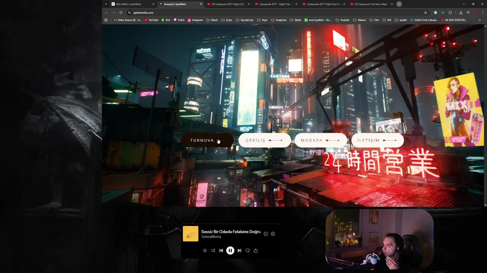Expand the SES bookmark folder
Screen dimensions: 487x273
(387, 20)
